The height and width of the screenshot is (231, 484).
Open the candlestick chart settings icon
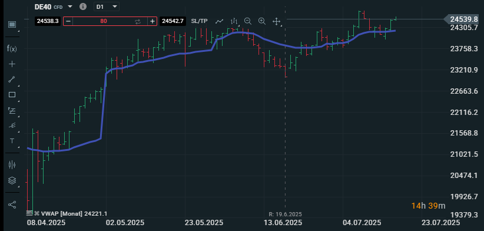(12, 164)
